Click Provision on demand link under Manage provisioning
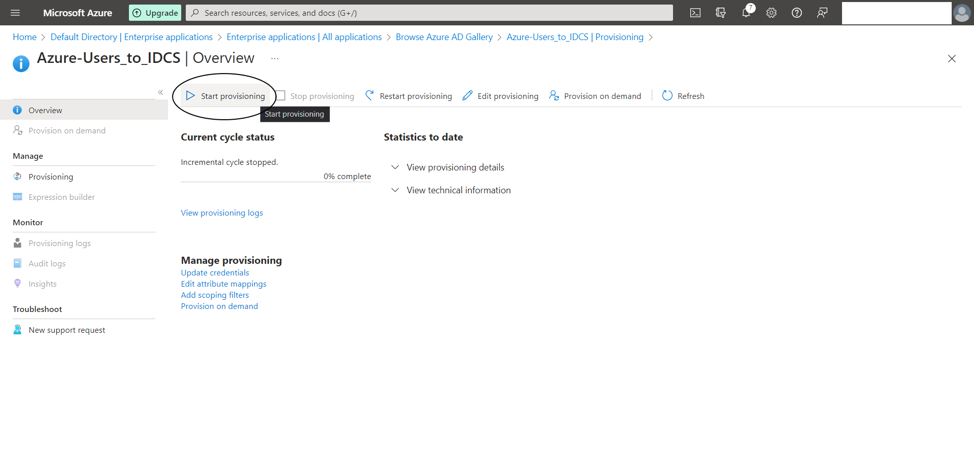This screenshot has height=452, width=974. coord(220,306)
